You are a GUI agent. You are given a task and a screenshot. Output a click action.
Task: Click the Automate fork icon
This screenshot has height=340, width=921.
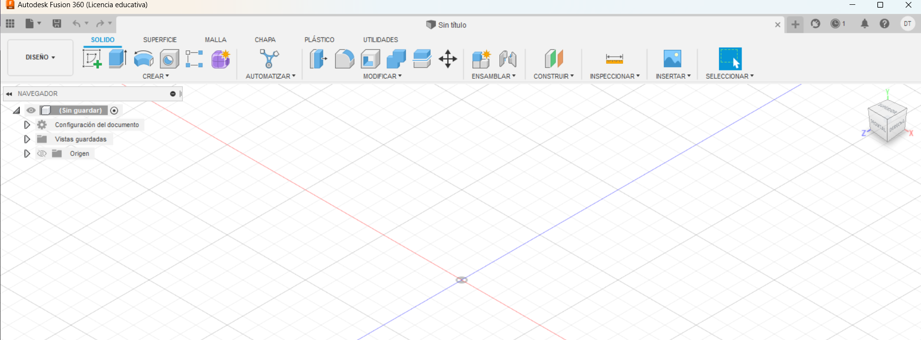tap(269, 59)
